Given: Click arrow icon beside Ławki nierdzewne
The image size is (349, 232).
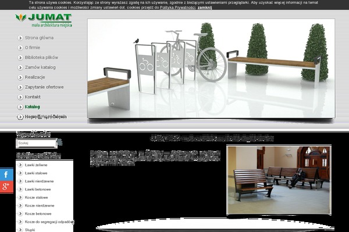Looking at the screenshot, I should 20,181.
